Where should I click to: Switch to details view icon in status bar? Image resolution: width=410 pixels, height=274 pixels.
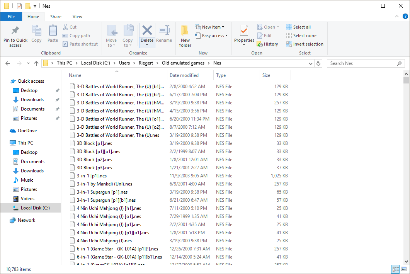coord(395,269)
